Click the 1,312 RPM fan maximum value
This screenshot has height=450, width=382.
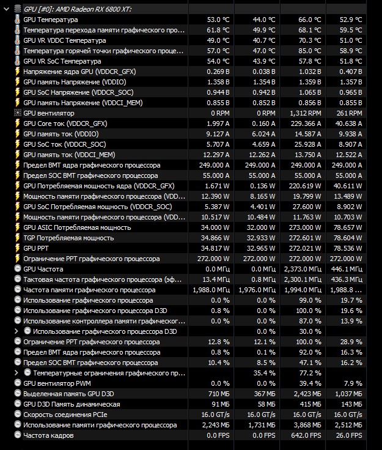click(306, 113)
